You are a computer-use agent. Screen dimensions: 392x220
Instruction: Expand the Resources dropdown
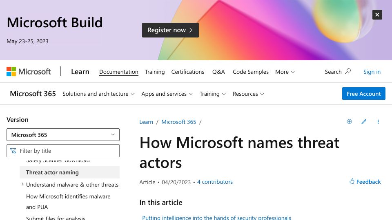248,94
